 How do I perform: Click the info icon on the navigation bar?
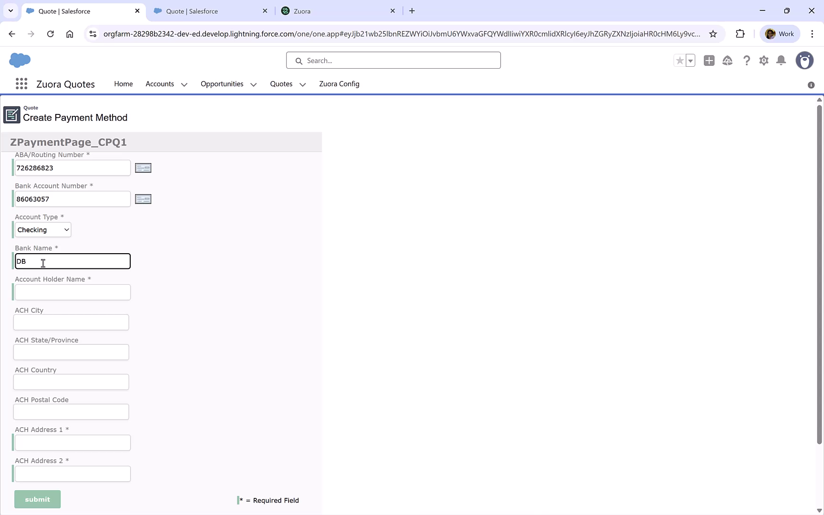811,85
